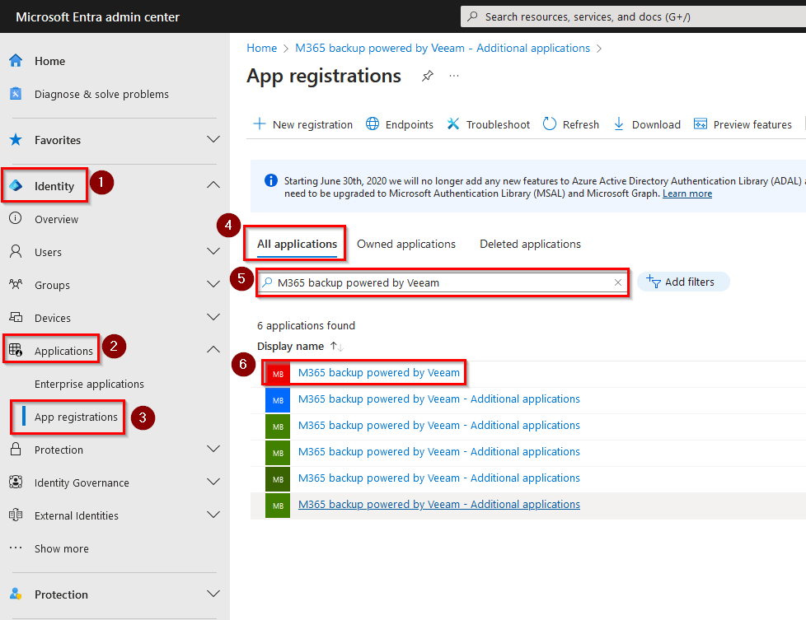
Task: Switch to Deleted applications tab
Action: coord(530,244)
